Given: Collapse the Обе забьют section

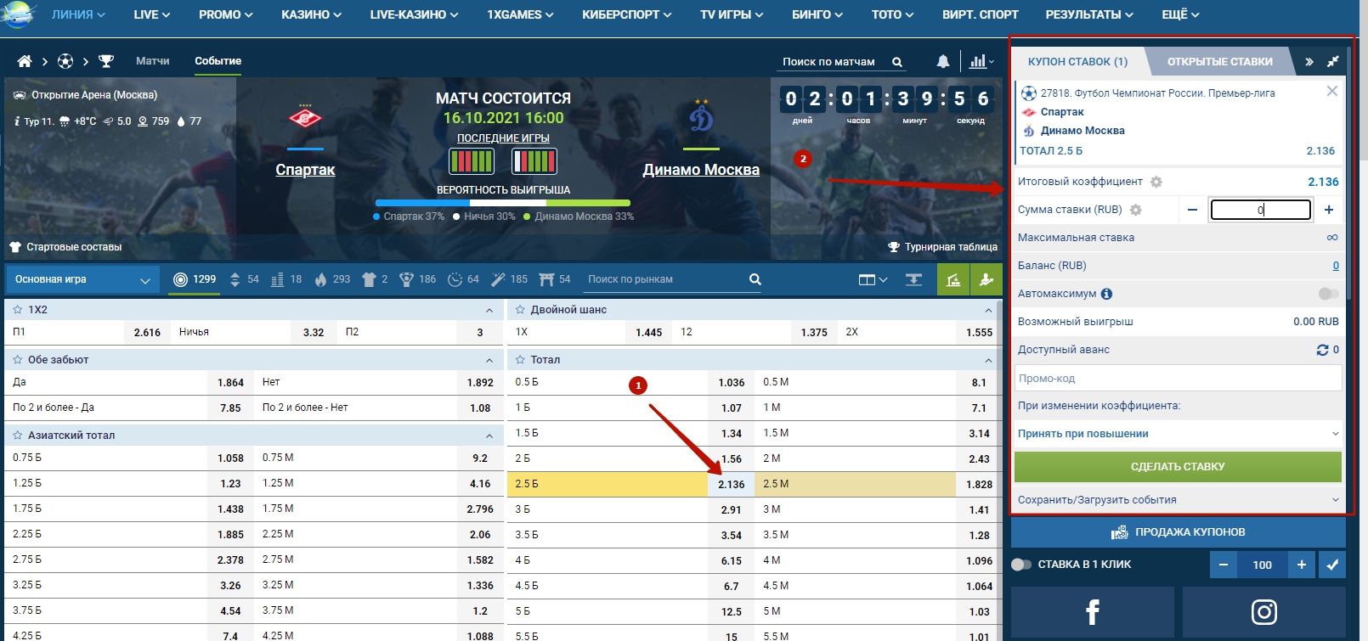Looking at the screenshot, I should pos(489,360).
